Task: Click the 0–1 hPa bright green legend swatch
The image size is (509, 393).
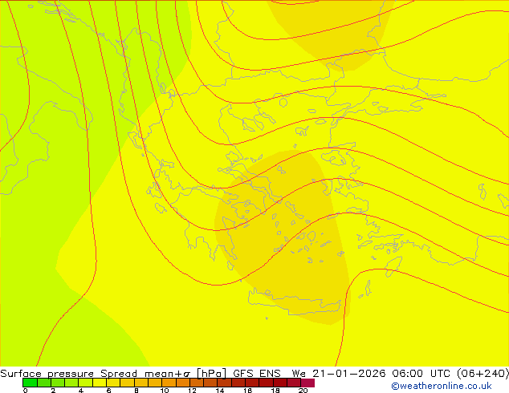Action: (30, 383)
